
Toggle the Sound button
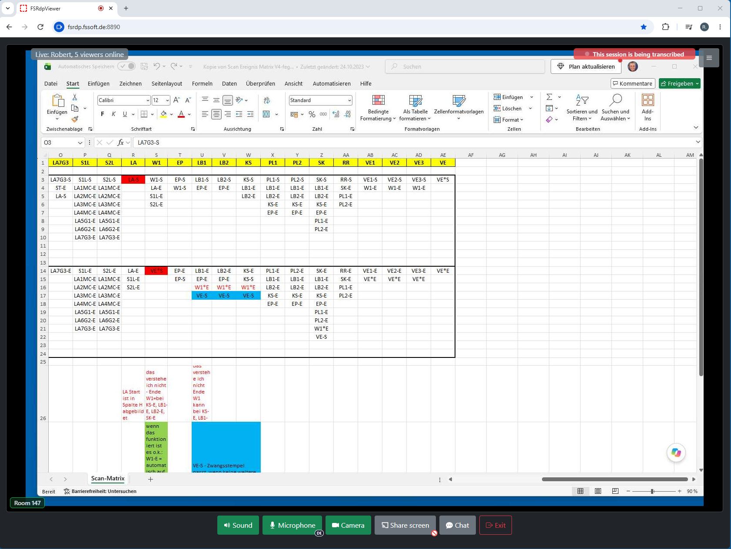238,525
